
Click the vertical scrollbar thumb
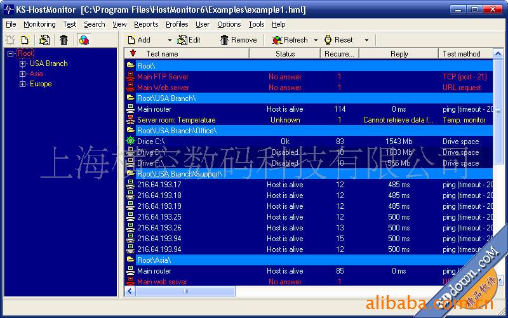[x=498, y=112]
